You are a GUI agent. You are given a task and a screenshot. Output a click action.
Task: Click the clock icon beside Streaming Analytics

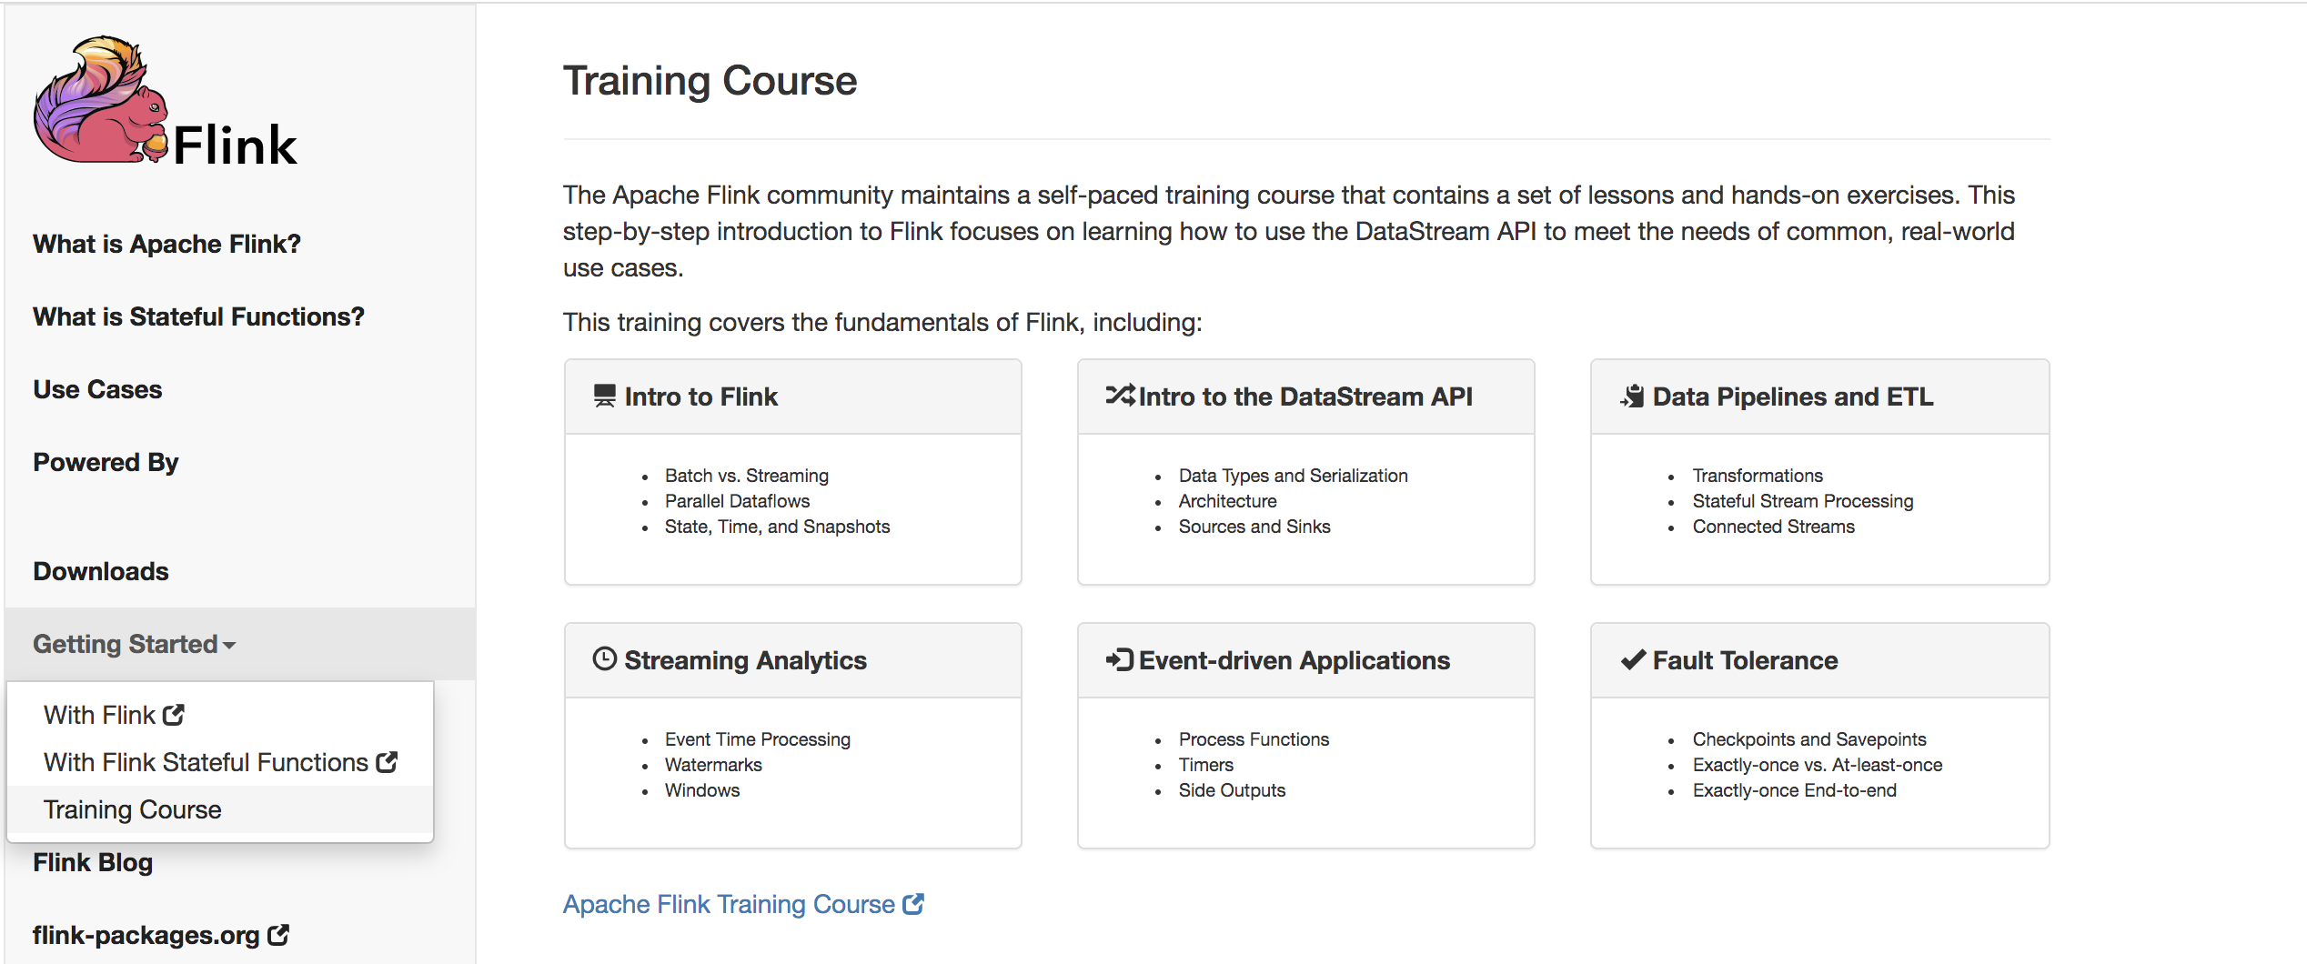click(x=605, y=659)
